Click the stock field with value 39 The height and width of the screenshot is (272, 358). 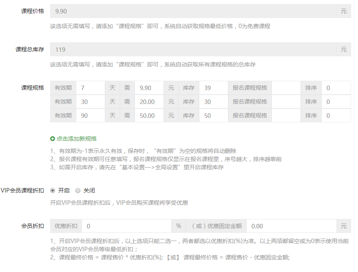pos(214,88)
